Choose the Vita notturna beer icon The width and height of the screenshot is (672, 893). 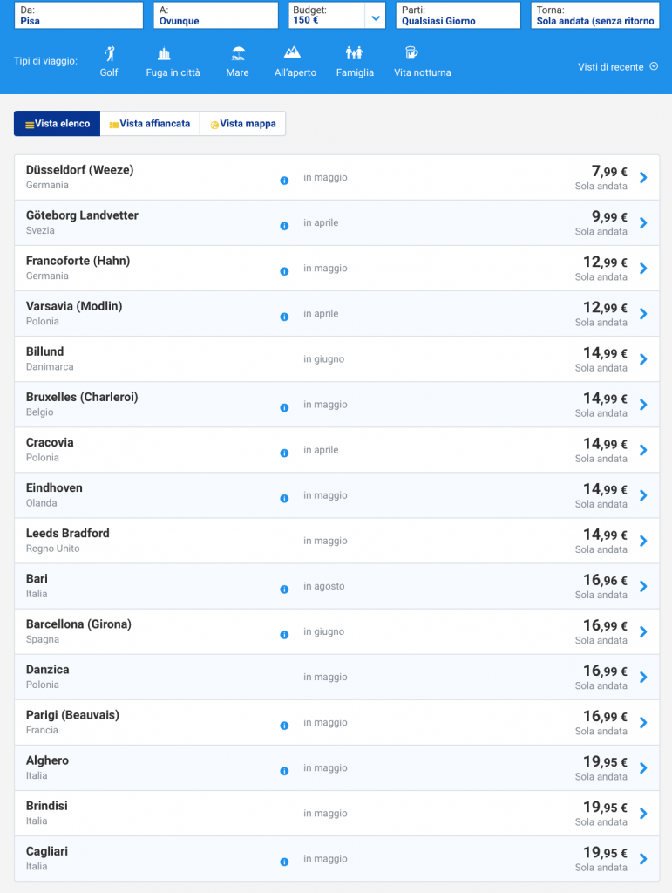click(x=412, y=54)
